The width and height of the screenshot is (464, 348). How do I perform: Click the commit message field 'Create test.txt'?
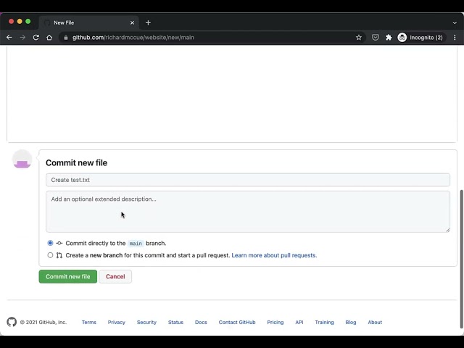pos(248,180)
